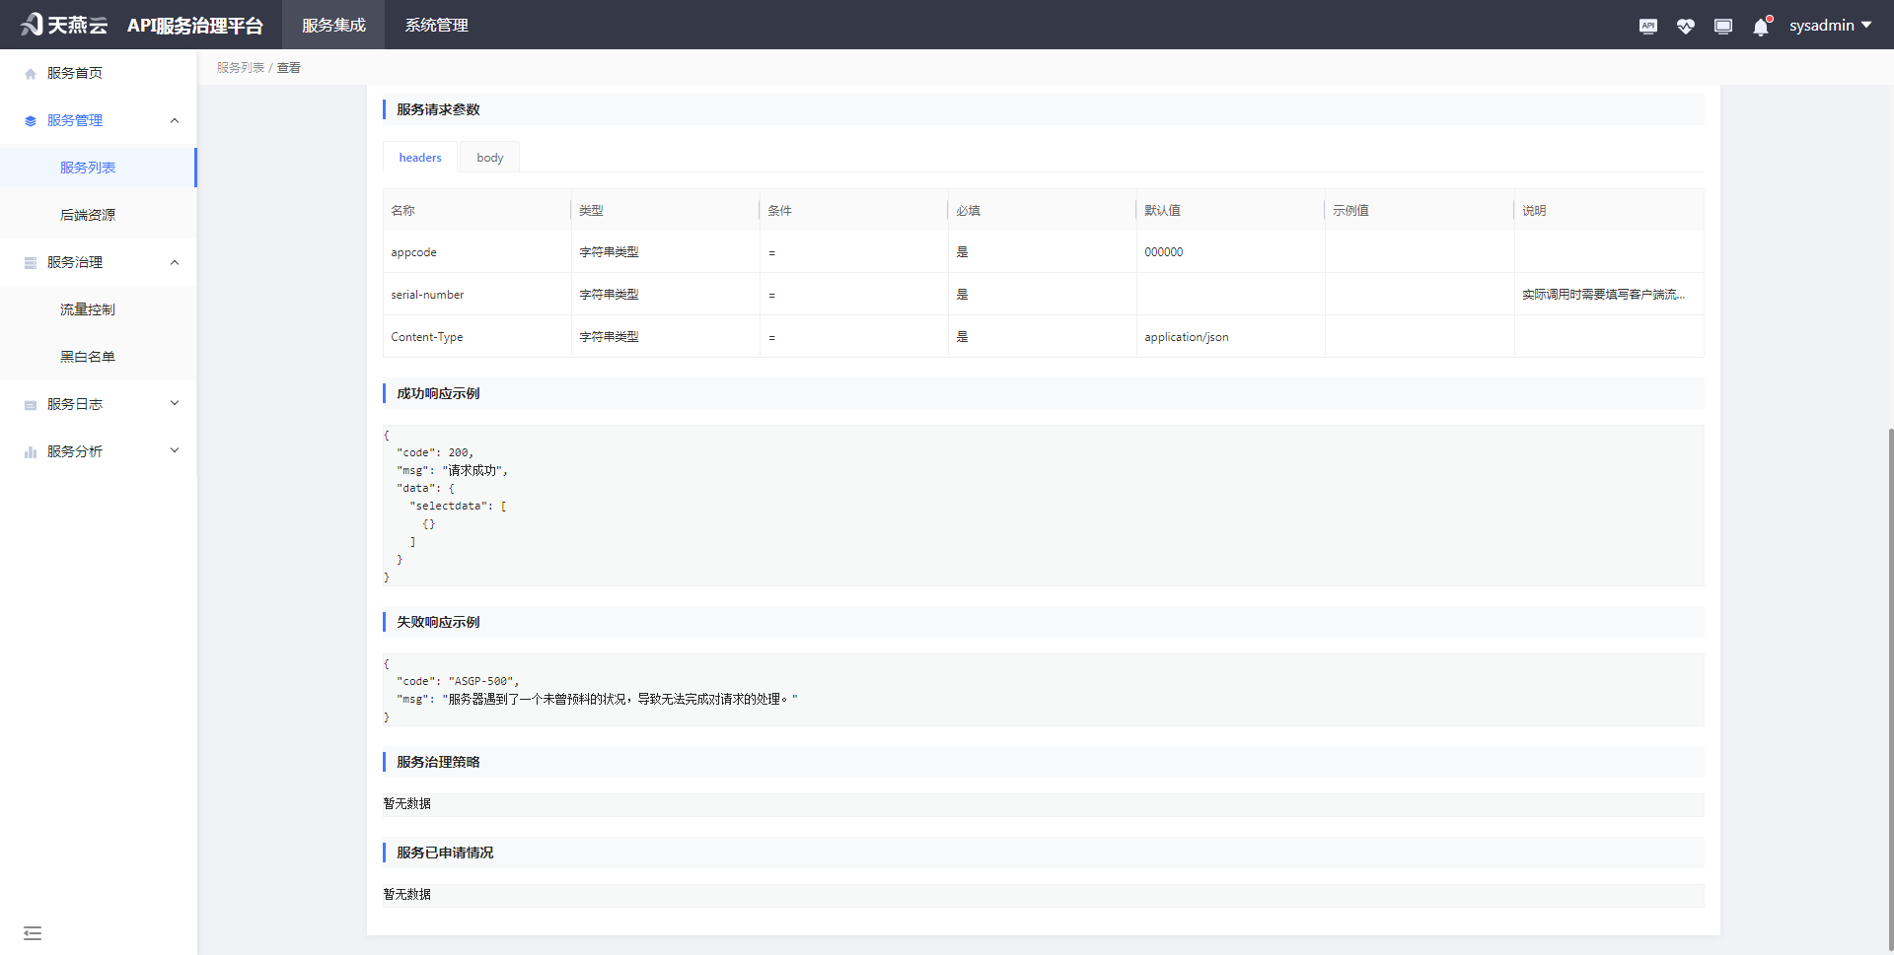The height and width of the screenshot is (955, 1894).
Task: Open the 服务集成 menu
Action: pyautogui.click(x=332, y=25)
